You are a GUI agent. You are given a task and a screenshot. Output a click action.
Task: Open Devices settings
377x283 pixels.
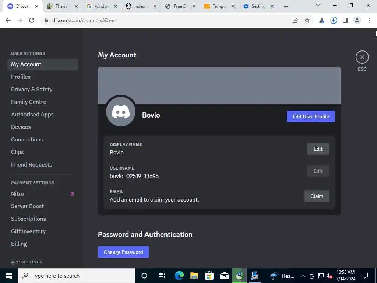43,127
